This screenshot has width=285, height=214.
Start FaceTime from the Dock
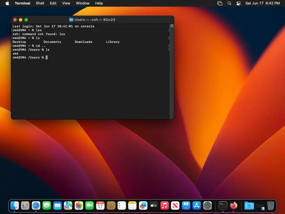[x=89, y=206]
